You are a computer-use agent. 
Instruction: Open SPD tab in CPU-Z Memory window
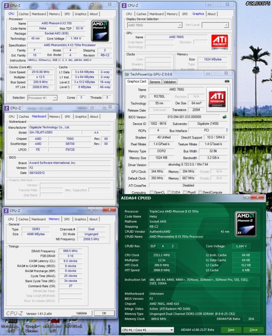pyautogui.click(x=67, y=219)
